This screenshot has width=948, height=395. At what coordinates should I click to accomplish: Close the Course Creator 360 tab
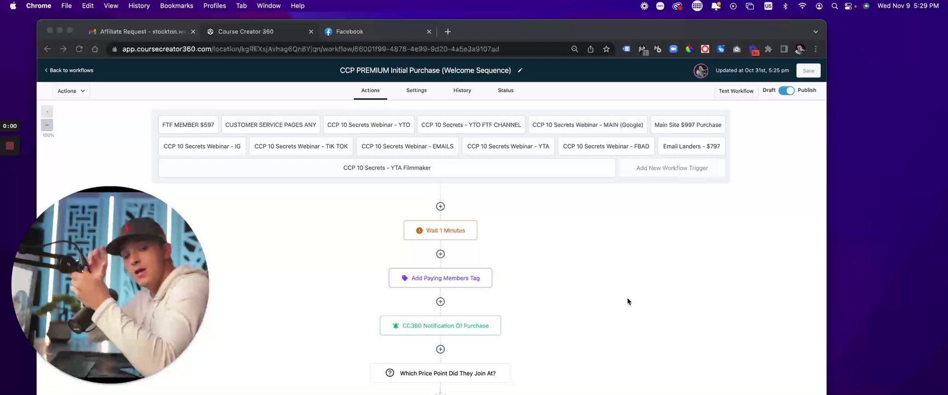(311, 32)
